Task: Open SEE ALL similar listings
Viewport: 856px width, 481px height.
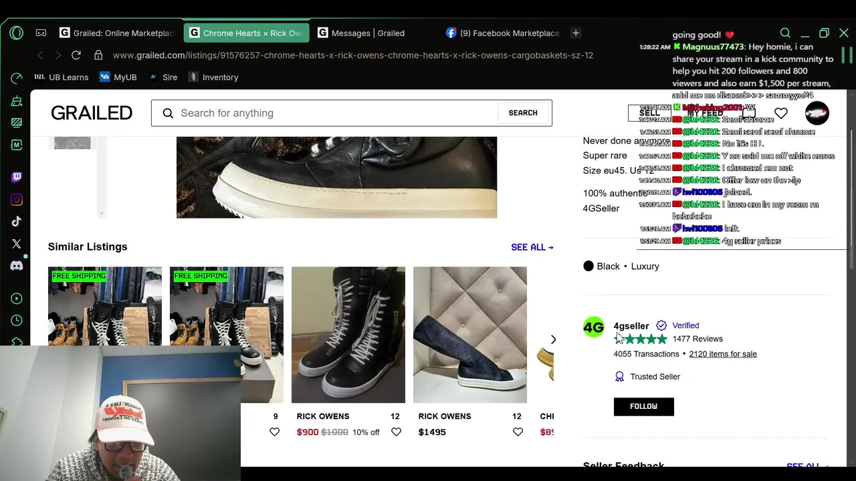Action: coord(532,247)
